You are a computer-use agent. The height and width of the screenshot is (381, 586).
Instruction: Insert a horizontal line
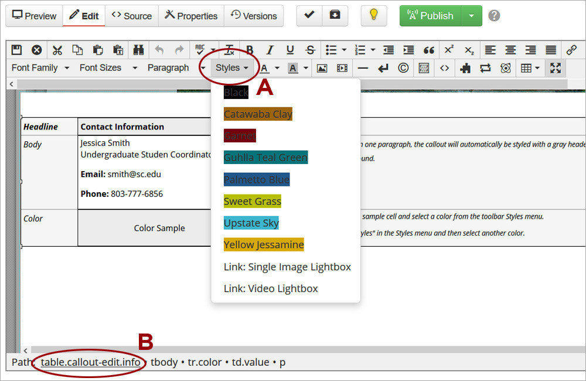coord(363,68)
